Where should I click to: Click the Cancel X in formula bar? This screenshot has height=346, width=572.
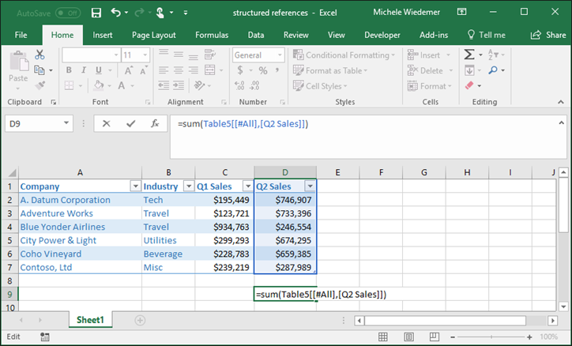[106, 123]
